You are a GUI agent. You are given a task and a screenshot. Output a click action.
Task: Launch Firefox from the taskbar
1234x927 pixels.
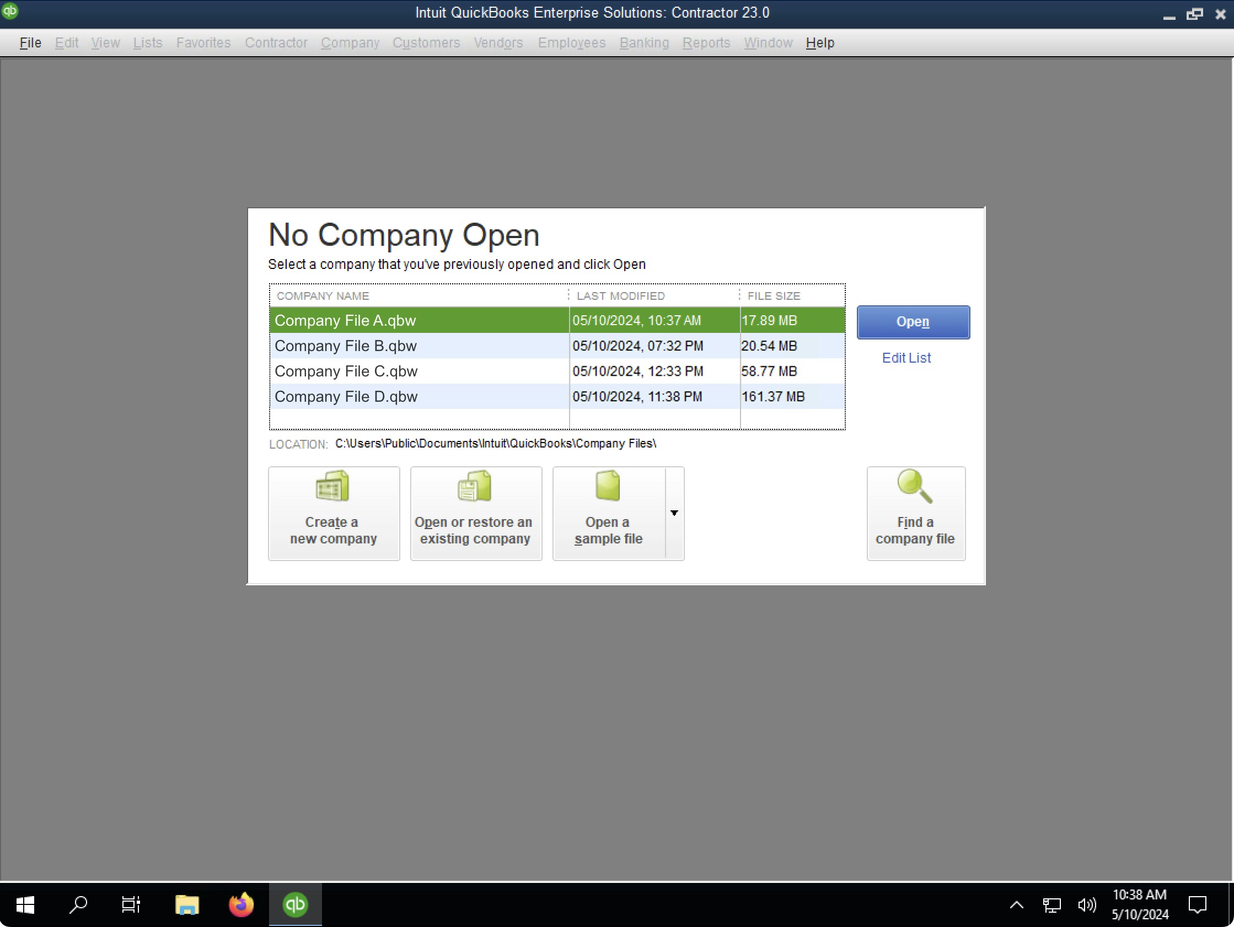coord(241,905)
